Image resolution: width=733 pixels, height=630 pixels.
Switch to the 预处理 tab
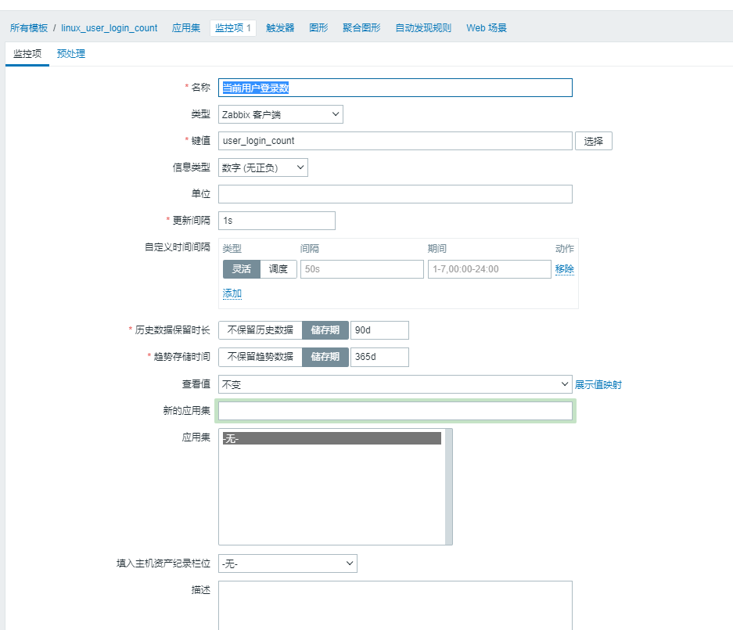click(70, 54)
